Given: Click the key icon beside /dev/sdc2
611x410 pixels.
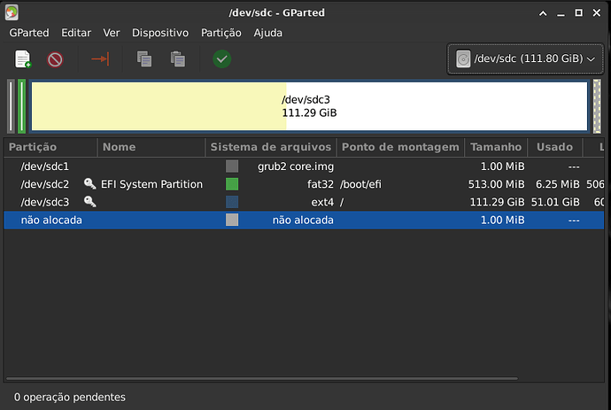Looking at the screenshot, I should [x=89, y=184].
